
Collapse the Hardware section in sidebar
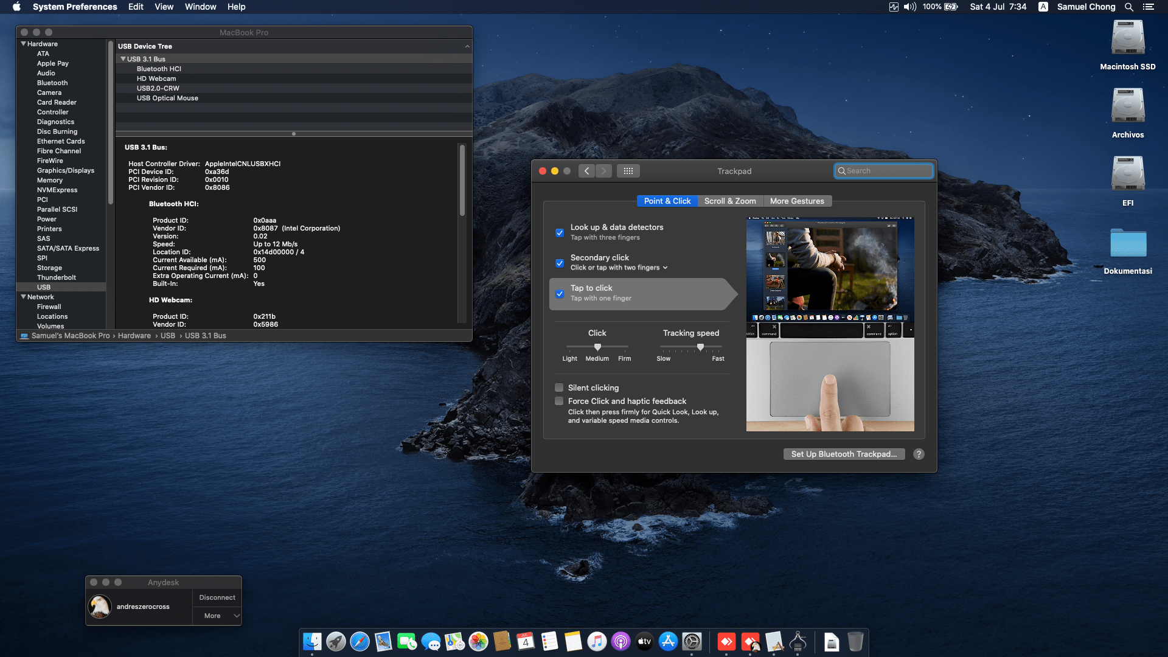pos(23,44)
